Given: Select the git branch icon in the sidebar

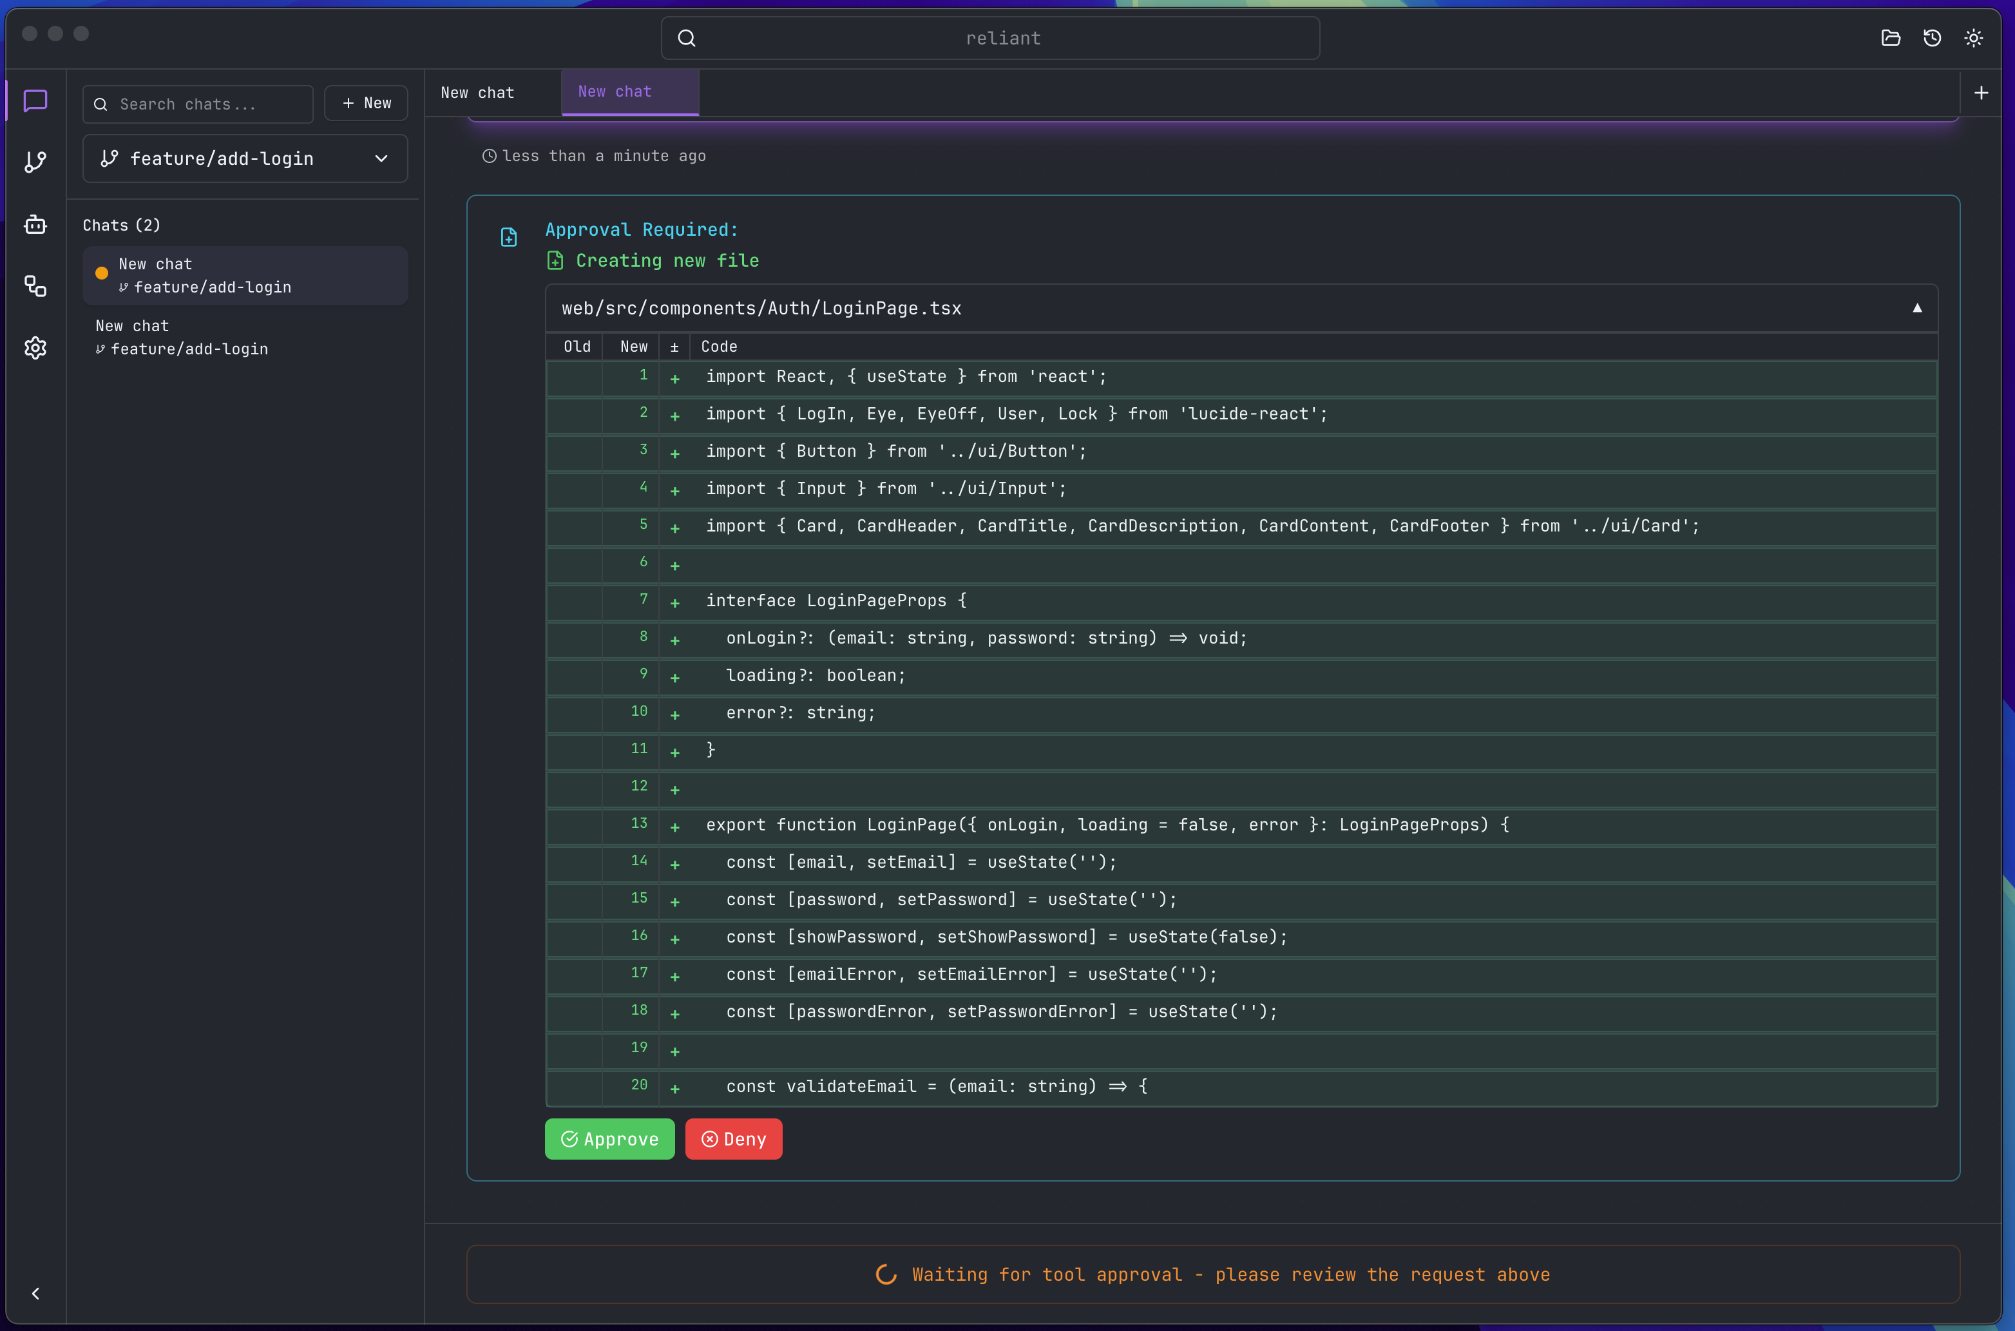Looking at the screenshot, I should click(35, 162).
